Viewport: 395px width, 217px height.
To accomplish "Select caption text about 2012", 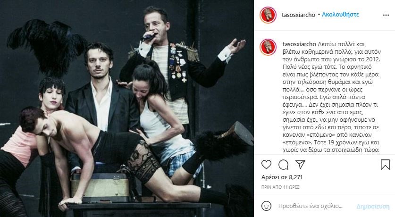I will point(331,97).
